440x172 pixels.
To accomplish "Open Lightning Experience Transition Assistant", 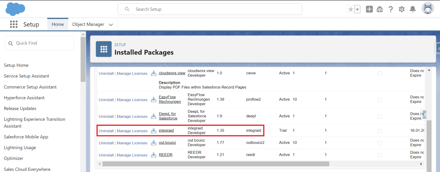I will point(34,123).
